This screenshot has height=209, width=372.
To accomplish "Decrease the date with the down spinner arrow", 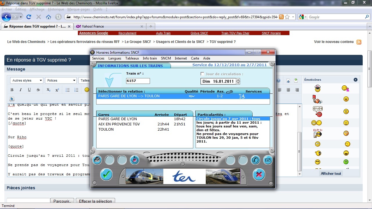I will 238,83.
